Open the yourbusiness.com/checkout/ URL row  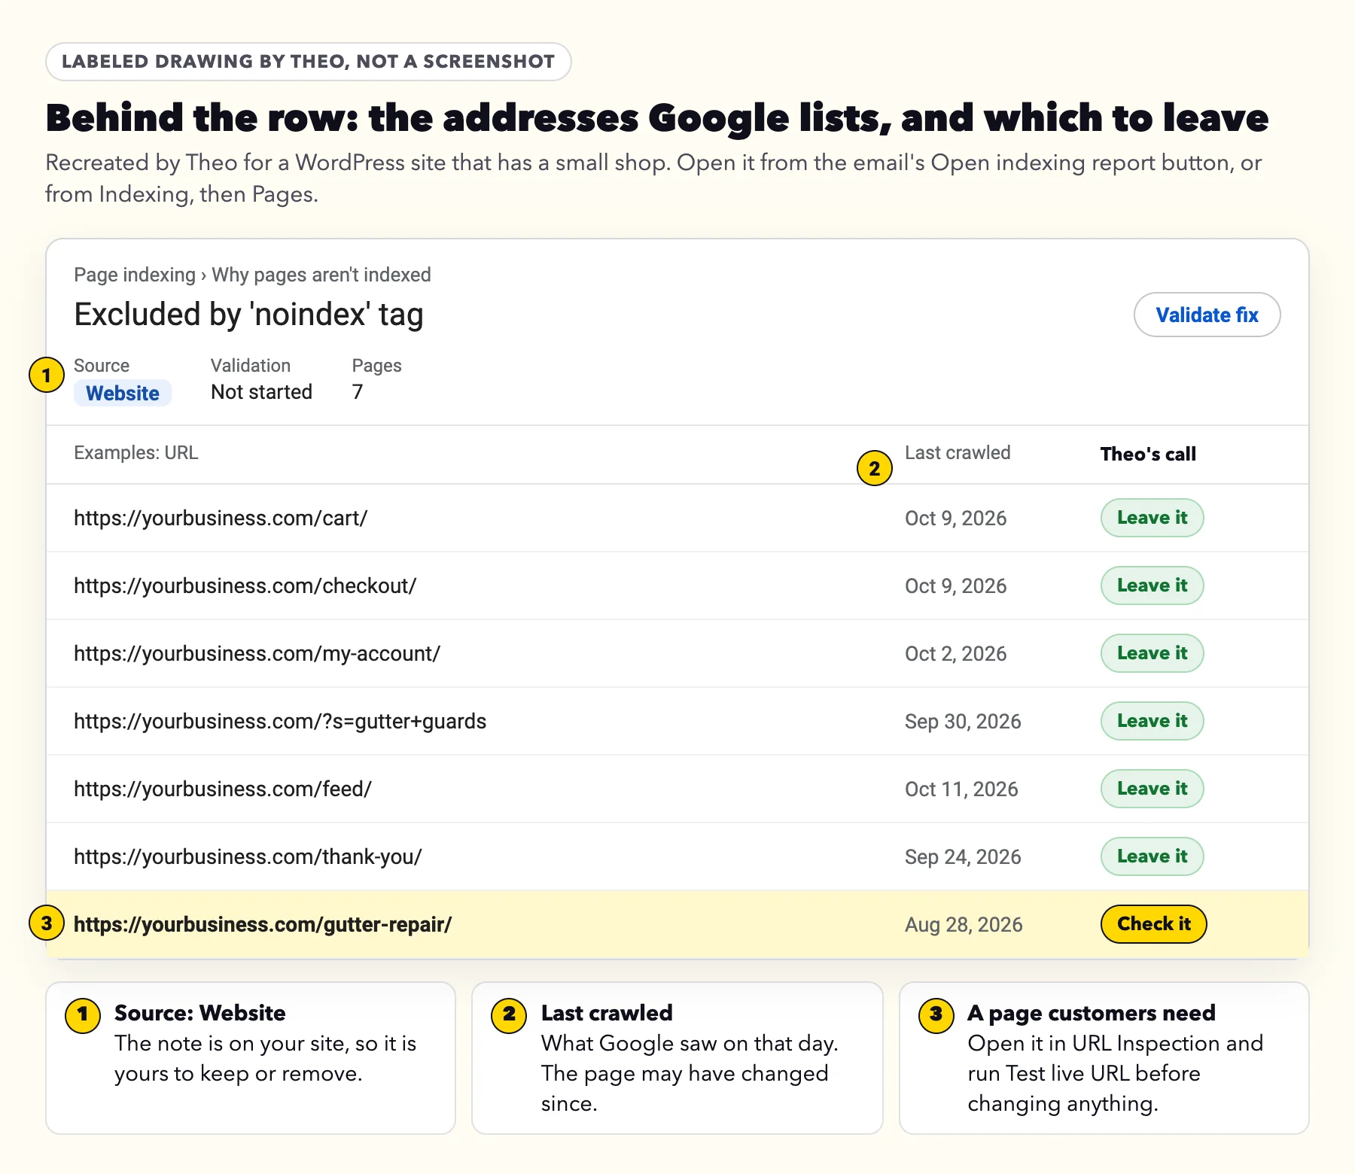(677, 585)
